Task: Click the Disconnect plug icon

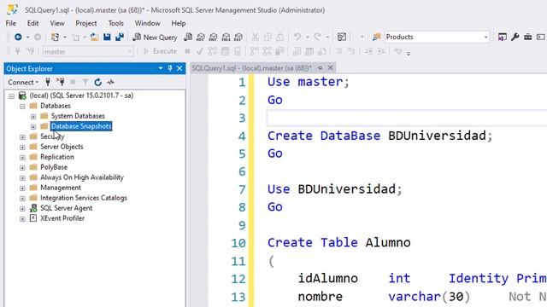Action: point(61,82)
